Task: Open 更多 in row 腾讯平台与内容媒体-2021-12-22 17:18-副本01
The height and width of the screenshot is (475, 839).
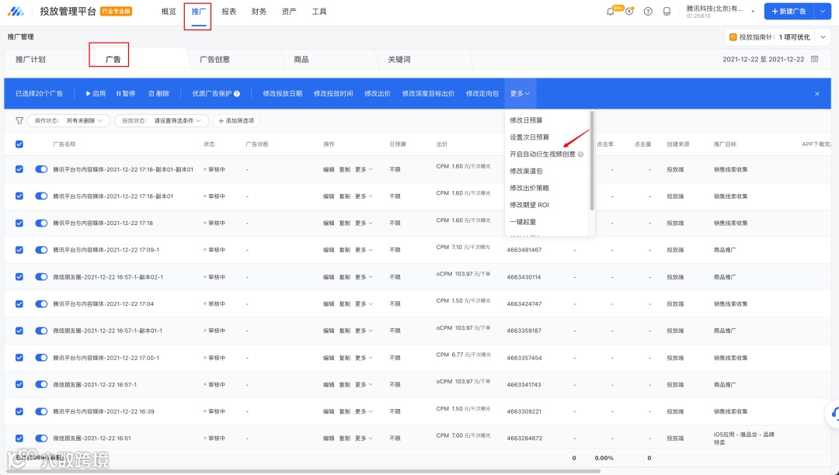Action: [x=364, y=196]
